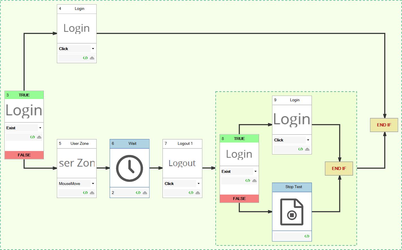402x250 pixels.
Task: Open the Click action dropdown in step 4
Action: coord(93,49)
